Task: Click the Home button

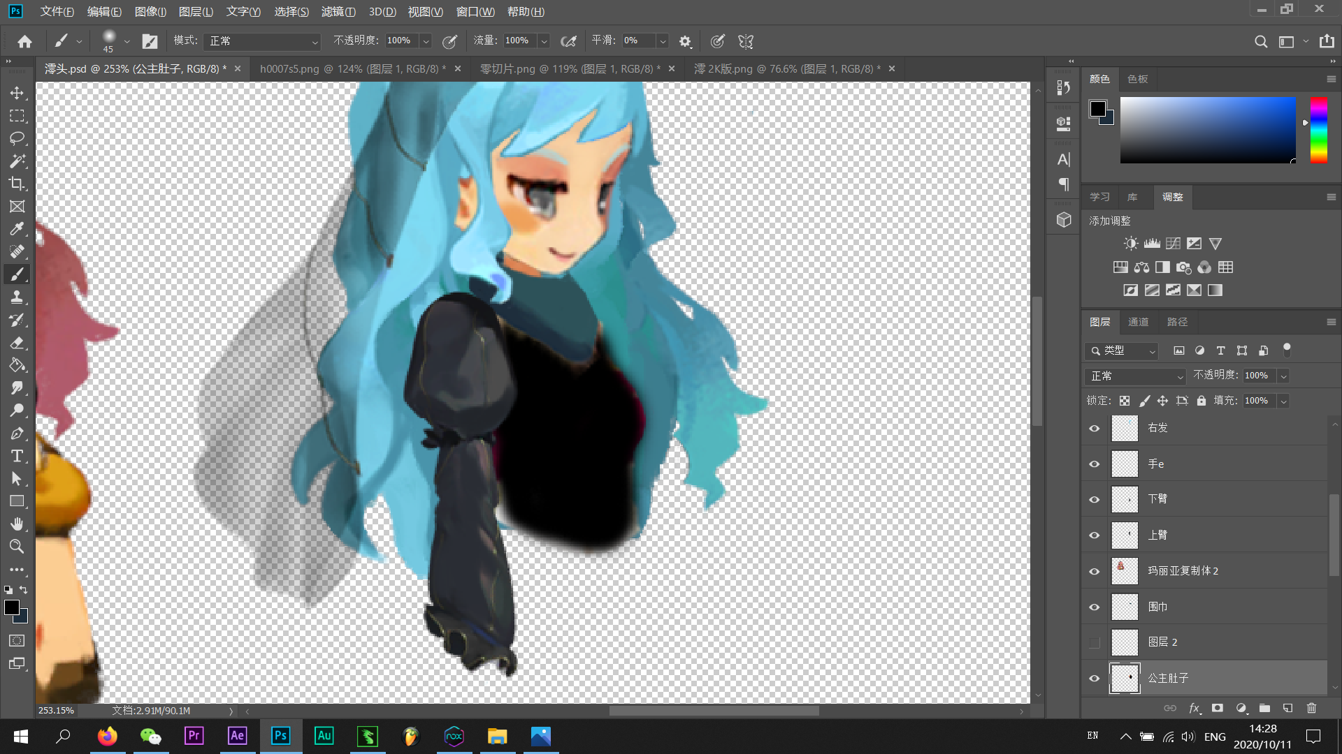Action: [25, 41]
